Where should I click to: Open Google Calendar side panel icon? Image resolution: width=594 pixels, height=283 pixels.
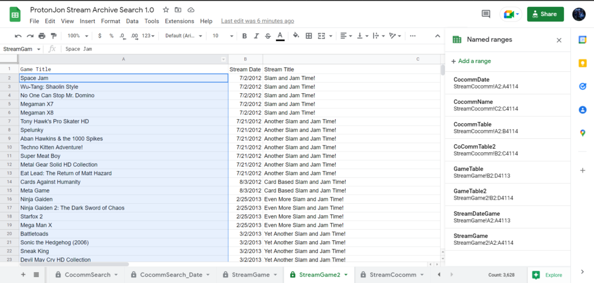[x=582, y=40]
